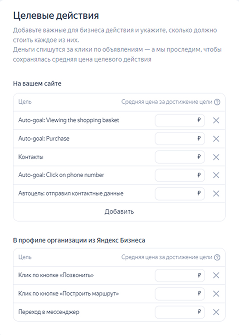The image size is (239, 335).
Task: Focus price field for shopping basket goal
Action: click(180, 121)
